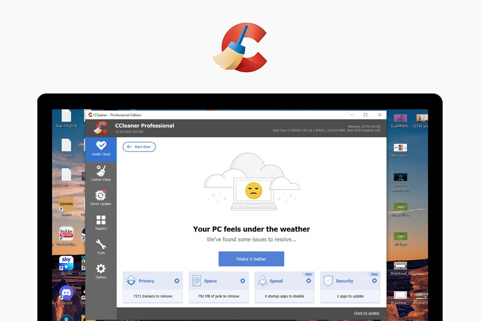This screenshot has width=481, height=321.
Task: Open the Driver Updater tool
Action: 101,198
